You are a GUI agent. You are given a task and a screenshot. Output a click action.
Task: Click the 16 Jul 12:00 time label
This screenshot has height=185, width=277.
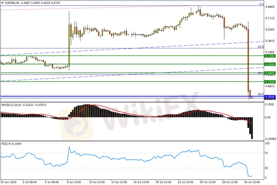[x=141, y=182]
